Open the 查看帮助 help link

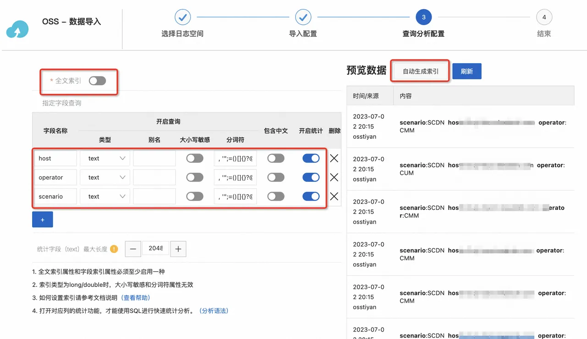[136, 298]
